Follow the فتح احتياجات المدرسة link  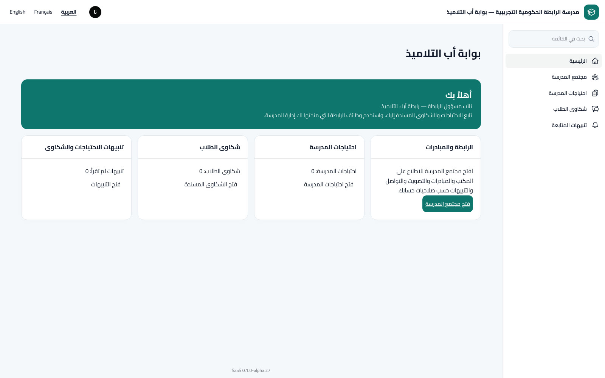point(329,184)
